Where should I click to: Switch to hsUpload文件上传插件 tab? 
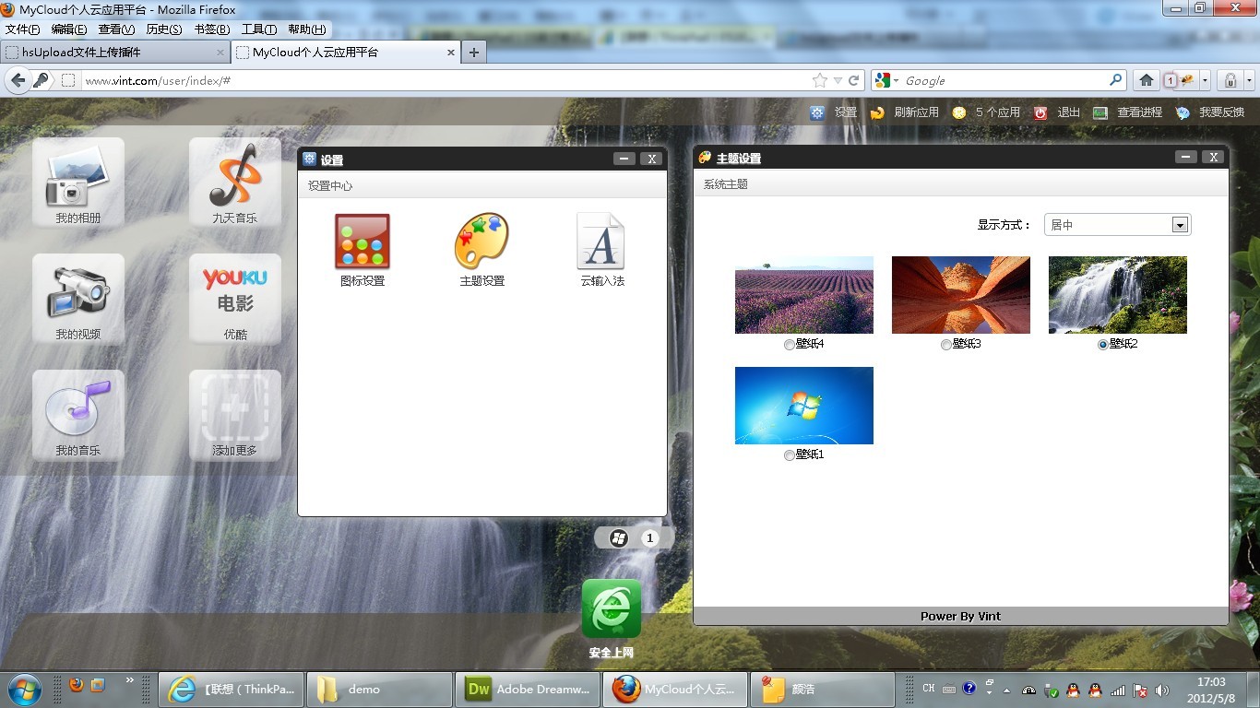click(115, 53)
